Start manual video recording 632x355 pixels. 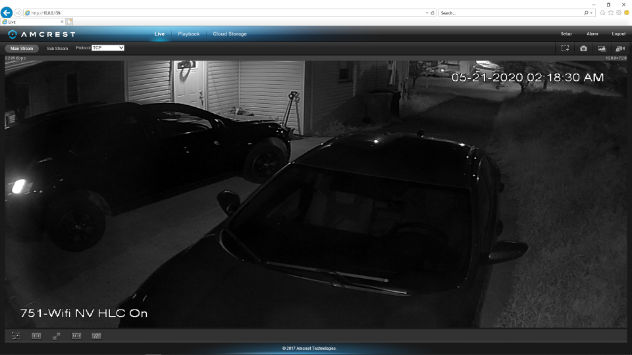point(620,48)
